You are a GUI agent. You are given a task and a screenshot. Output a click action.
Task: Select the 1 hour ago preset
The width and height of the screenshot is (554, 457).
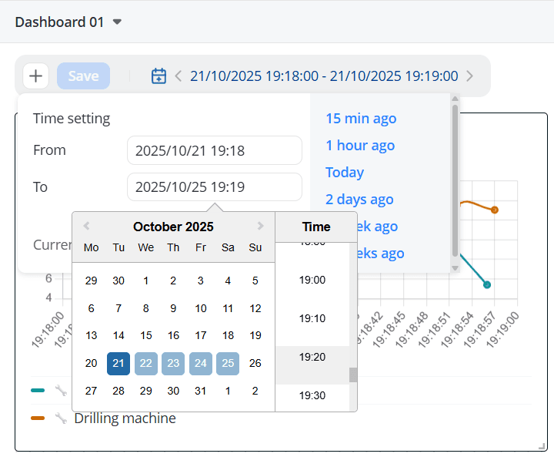[360, 146]
